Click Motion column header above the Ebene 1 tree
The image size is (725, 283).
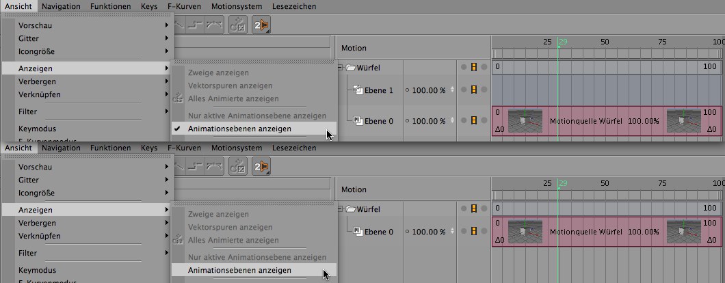[x=354, y=48]
